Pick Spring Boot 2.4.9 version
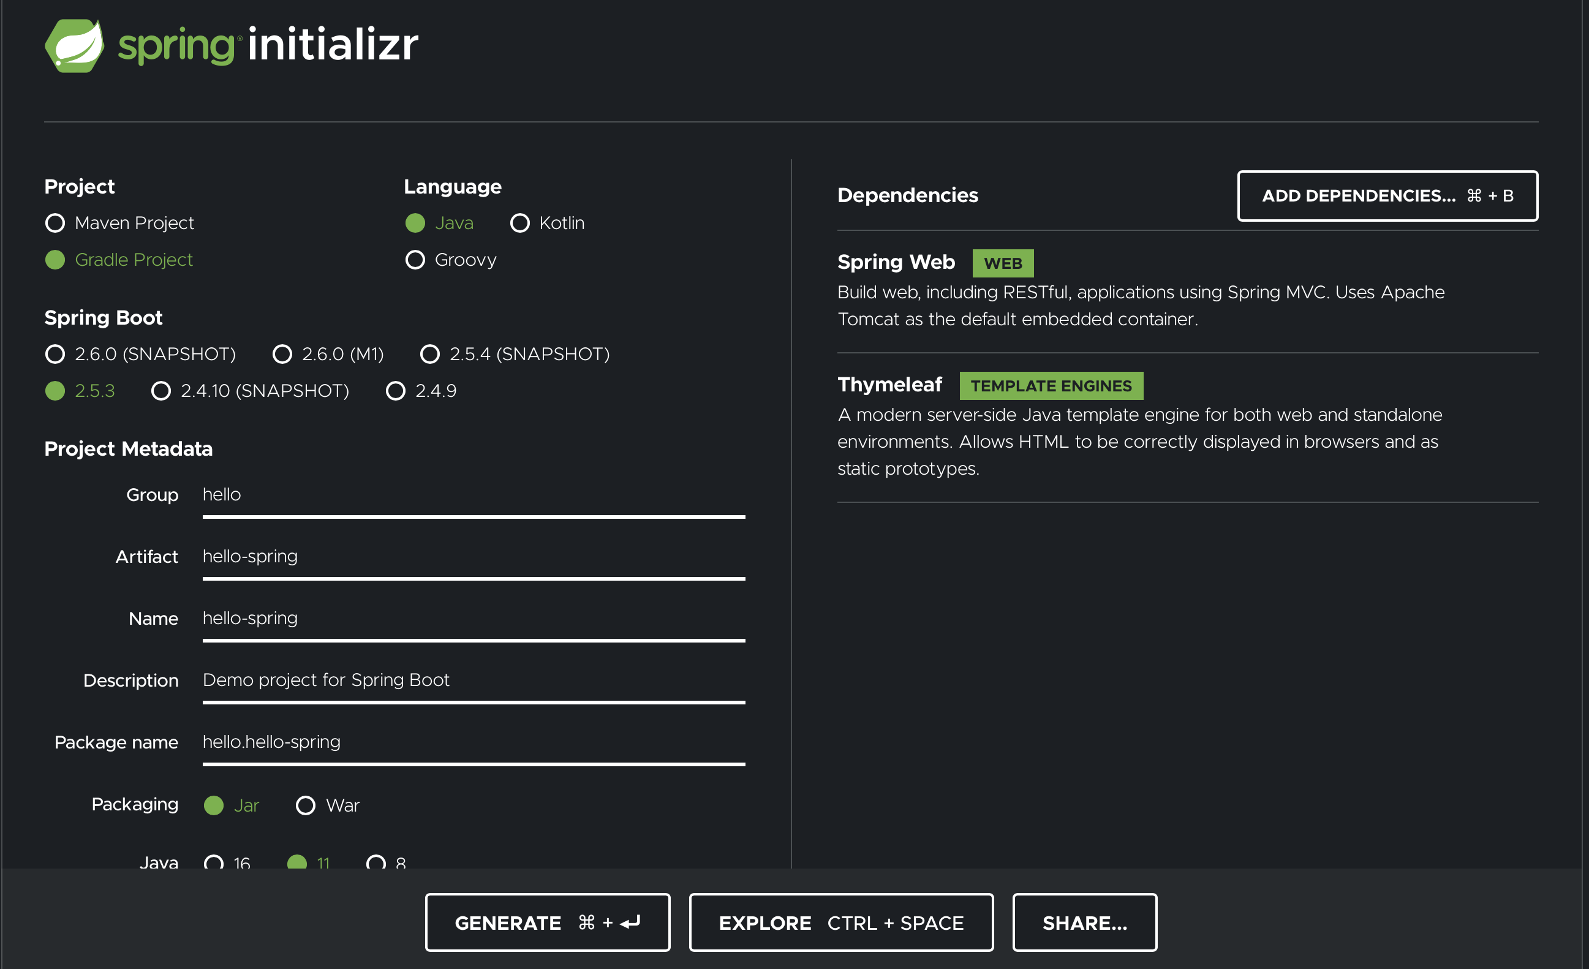 click(395, 391)
